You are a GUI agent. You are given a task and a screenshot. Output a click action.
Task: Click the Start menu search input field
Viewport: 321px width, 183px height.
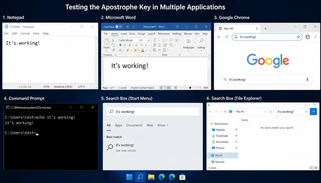click(153, 112)
